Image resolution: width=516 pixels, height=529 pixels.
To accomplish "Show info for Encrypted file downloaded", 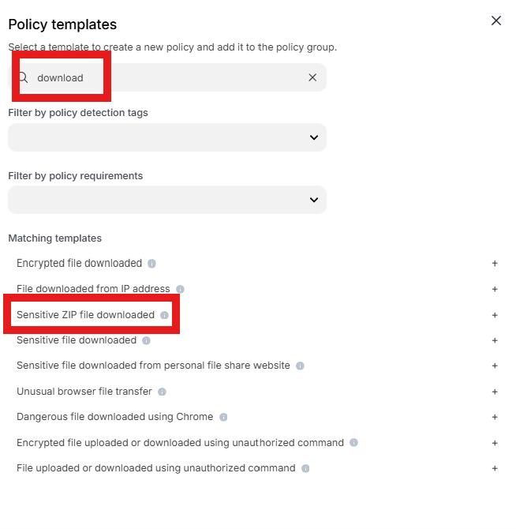I will 151,264.
